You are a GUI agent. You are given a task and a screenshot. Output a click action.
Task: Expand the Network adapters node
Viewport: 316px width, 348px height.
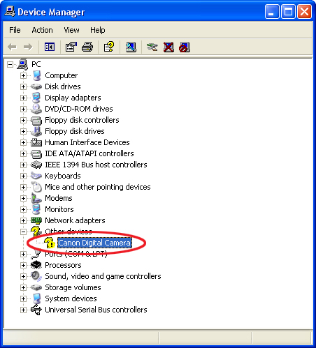click(23, 220)
